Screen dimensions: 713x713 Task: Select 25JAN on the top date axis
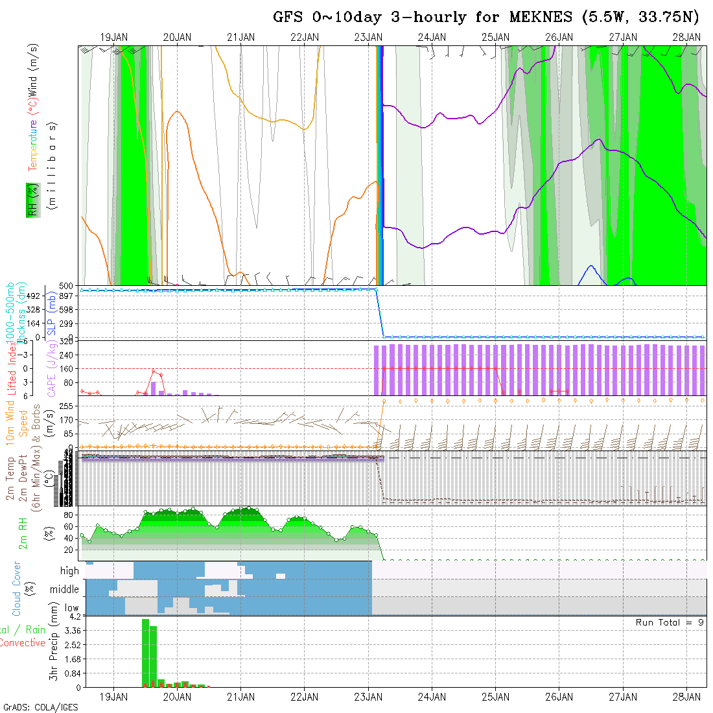tap(495, 37)
